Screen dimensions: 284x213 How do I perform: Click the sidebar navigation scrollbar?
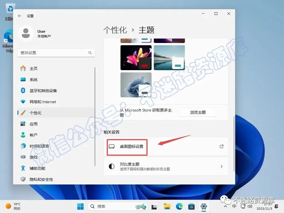pos(95,117)
